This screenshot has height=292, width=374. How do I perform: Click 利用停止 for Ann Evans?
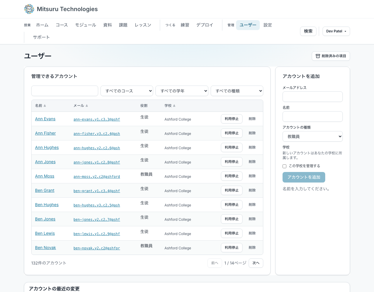[232, 119]
